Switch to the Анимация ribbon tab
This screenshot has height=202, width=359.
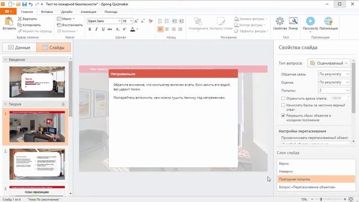[88, 12]
